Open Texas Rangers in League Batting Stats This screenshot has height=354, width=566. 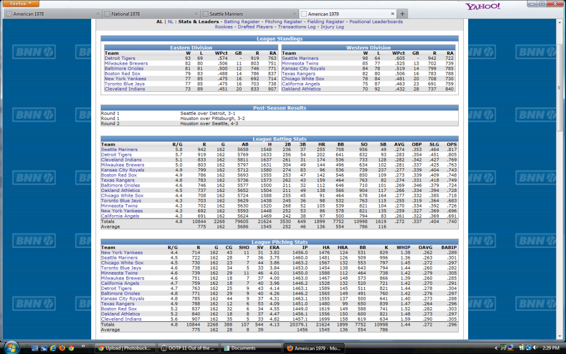pos(117,180)
